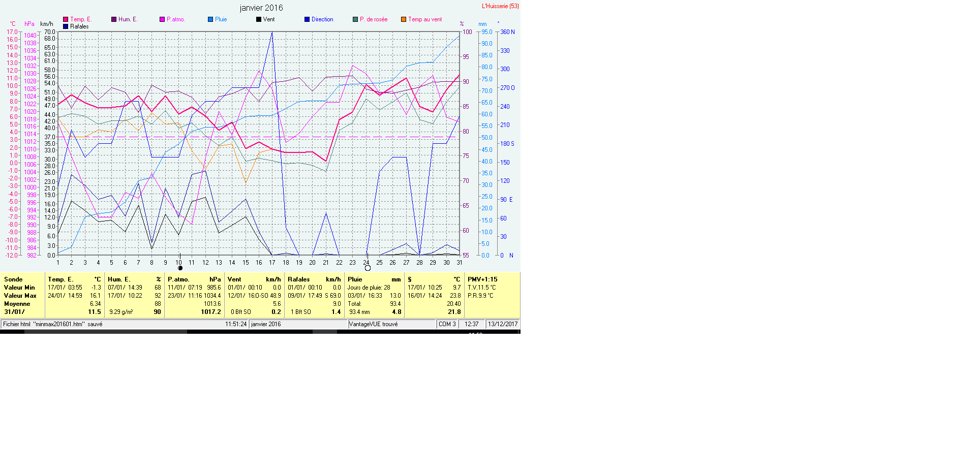Select the 'Hum. E.' legend label
The height and width of the screenshot is (474, 976).
(x=128, y=19)
